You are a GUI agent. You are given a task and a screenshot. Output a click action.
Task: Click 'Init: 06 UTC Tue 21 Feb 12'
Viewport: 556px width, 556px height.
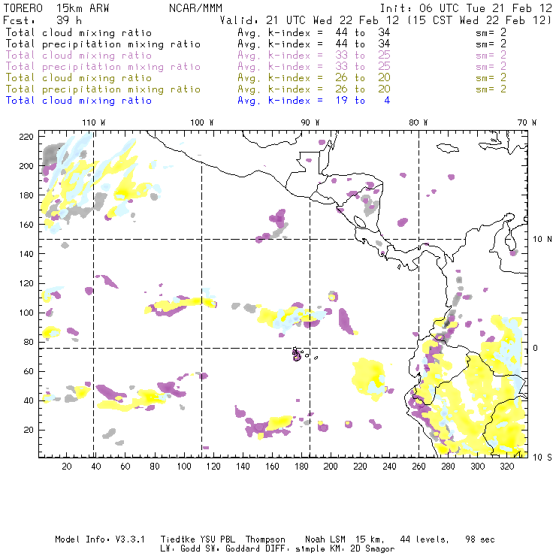[x=466, y=8]
